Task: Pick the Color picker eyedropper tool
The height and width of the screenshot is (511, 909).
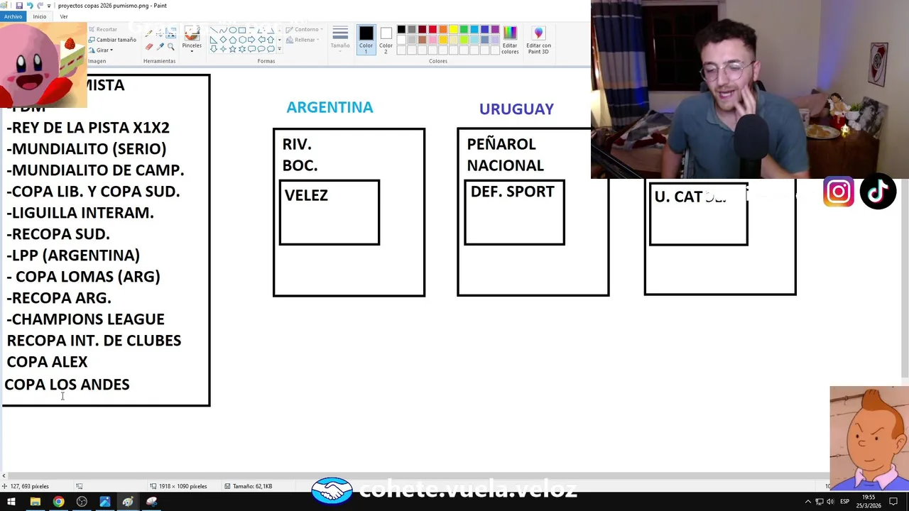Action: point(160,47)
